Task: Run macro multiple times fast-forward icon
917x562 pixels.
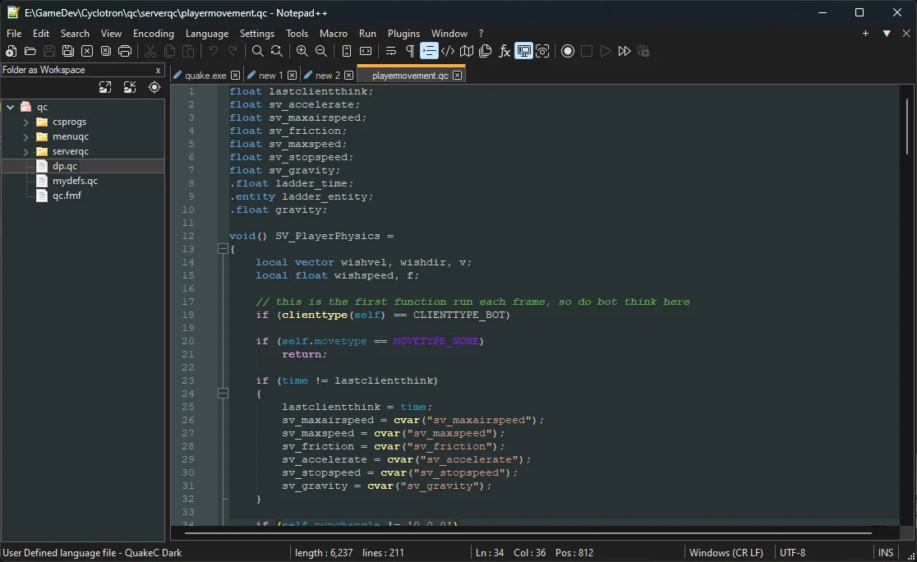Action: click(624, 52)
